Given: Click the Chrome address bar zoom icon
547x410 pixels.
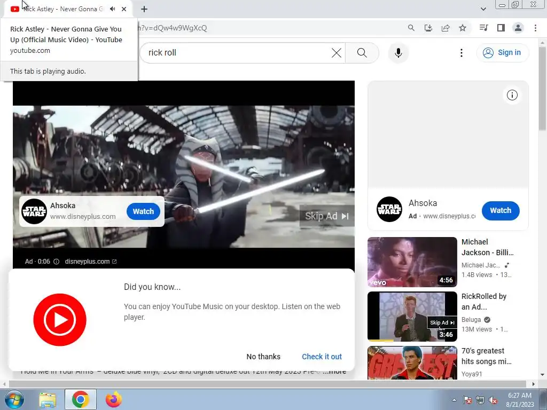Looking at the screenshot, I should coord(411,28).
